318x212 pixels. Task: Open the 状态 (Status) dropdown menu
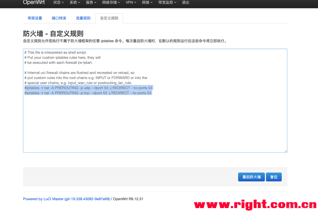(x=58, y=2)
